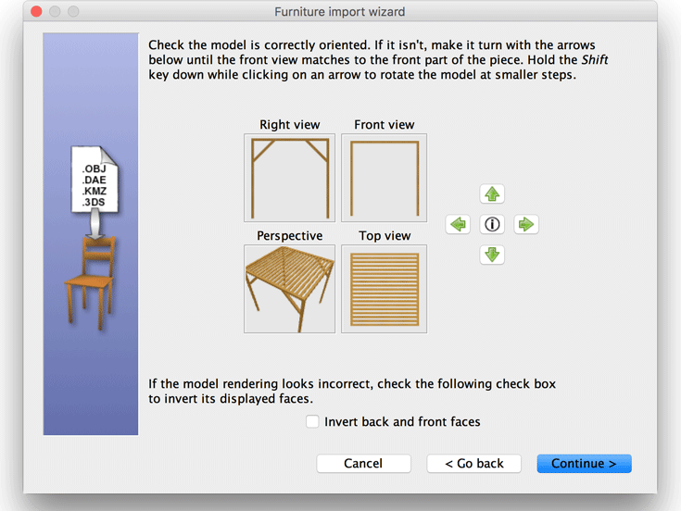Click the Perspective 3D preview pane
The height and width of the screenshot is (511, 681).
(x=289, y=289)
